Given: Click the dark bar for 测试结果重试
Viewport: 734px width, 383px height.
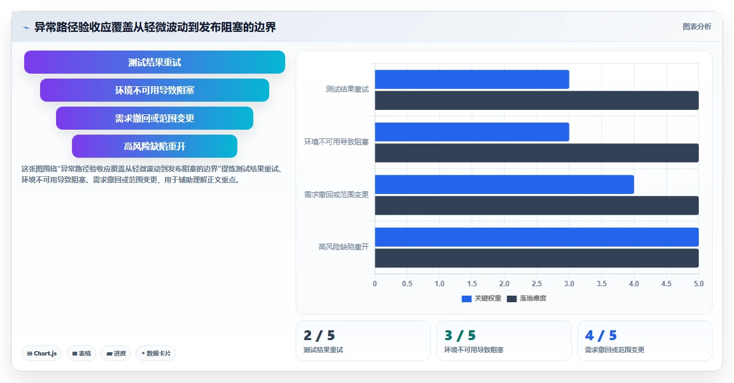Looking at the screenshot, I should 537,100.
